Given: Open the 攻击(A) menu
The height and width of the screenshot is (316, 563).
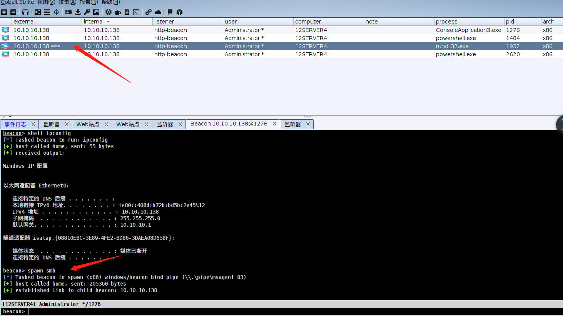Looking at the screenshot, I should [x=67, y=2].
